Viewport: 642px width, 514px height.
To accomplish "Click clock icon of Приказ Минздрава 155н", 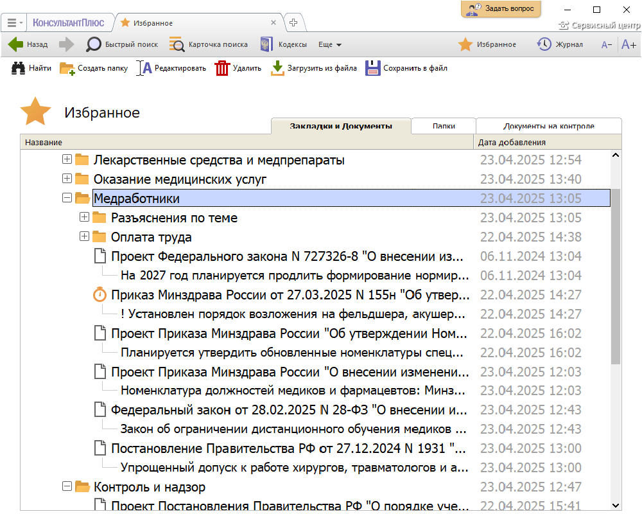I will point(100,295).
